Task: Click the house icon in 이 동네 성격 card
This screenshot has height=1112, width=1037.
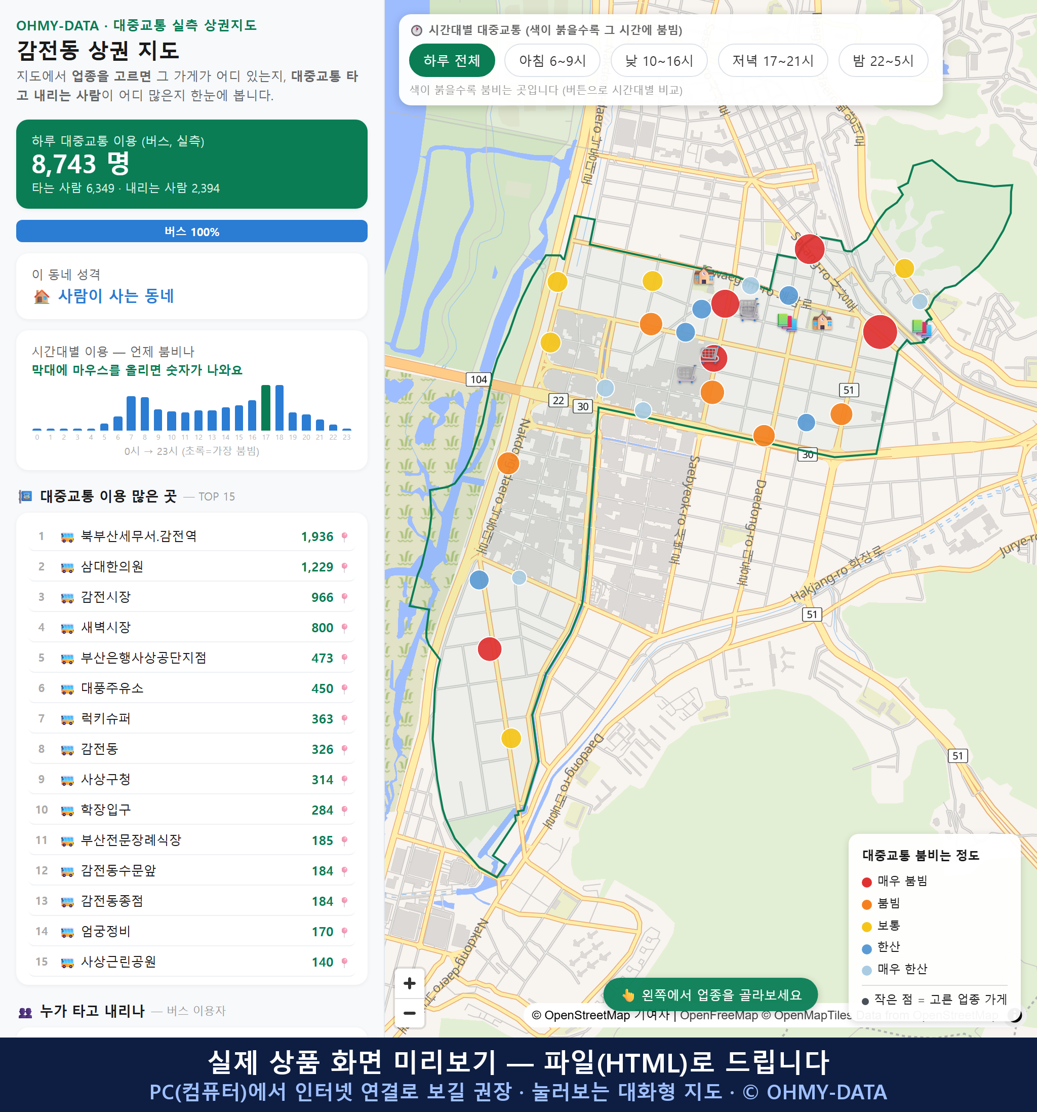Action: 42,296
